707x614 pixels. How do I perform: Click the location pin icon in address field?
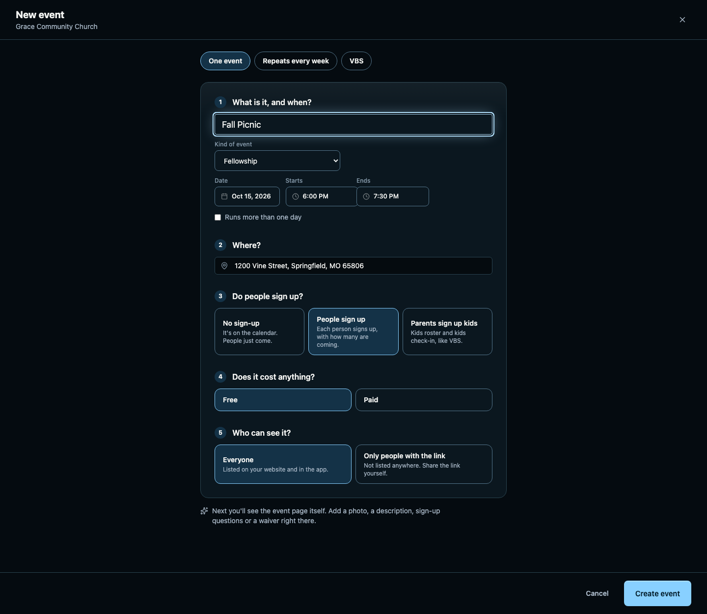pos(224,266)
